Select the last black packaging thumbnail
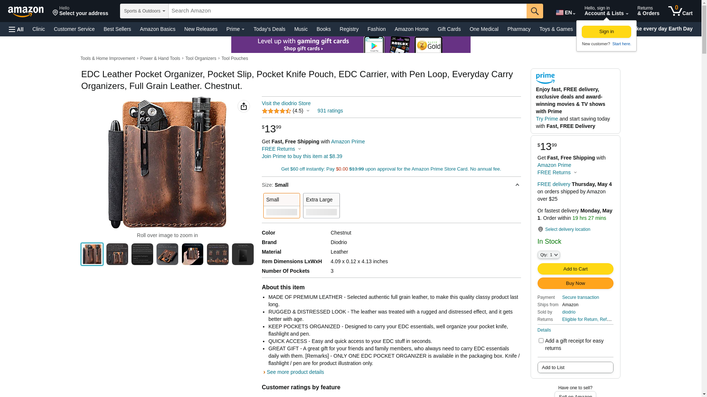This screenshot has width=707, height=397. tap(243, 254)
